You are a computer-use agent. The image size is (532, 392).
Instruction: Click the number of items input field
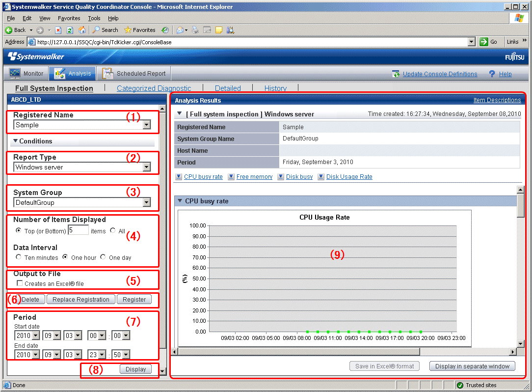pos(79,230)
